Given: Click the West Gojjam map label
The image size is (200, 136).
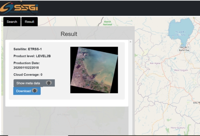Looking at the screenshot, I should click(x=181, y=70).
